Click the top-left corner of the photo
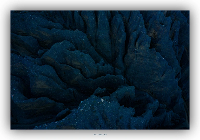 tap(11, 11)
